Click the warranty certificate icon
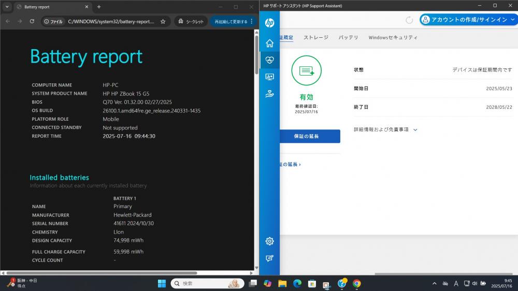The height and width of the screenshot is (291, 518). (307, 71)
